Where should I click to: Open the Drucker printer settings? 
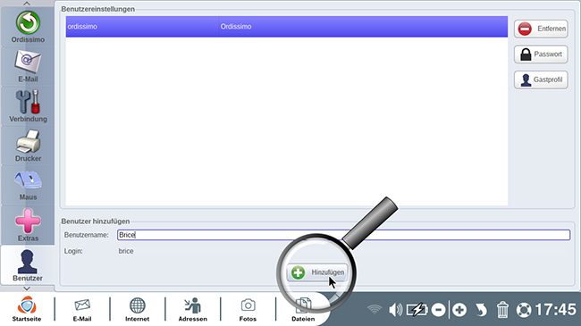(x=28, y=146)
